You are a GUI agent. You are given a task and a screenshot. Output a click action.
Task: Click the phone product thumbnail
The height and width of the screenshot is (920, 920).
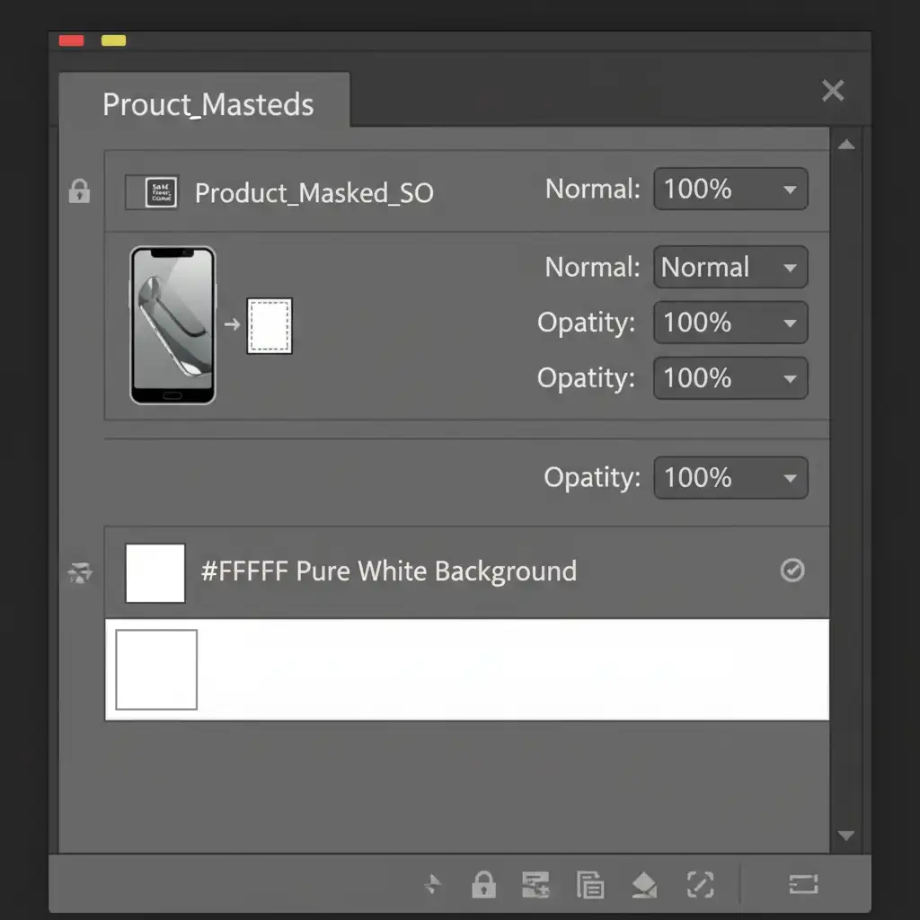pos(172,325)
